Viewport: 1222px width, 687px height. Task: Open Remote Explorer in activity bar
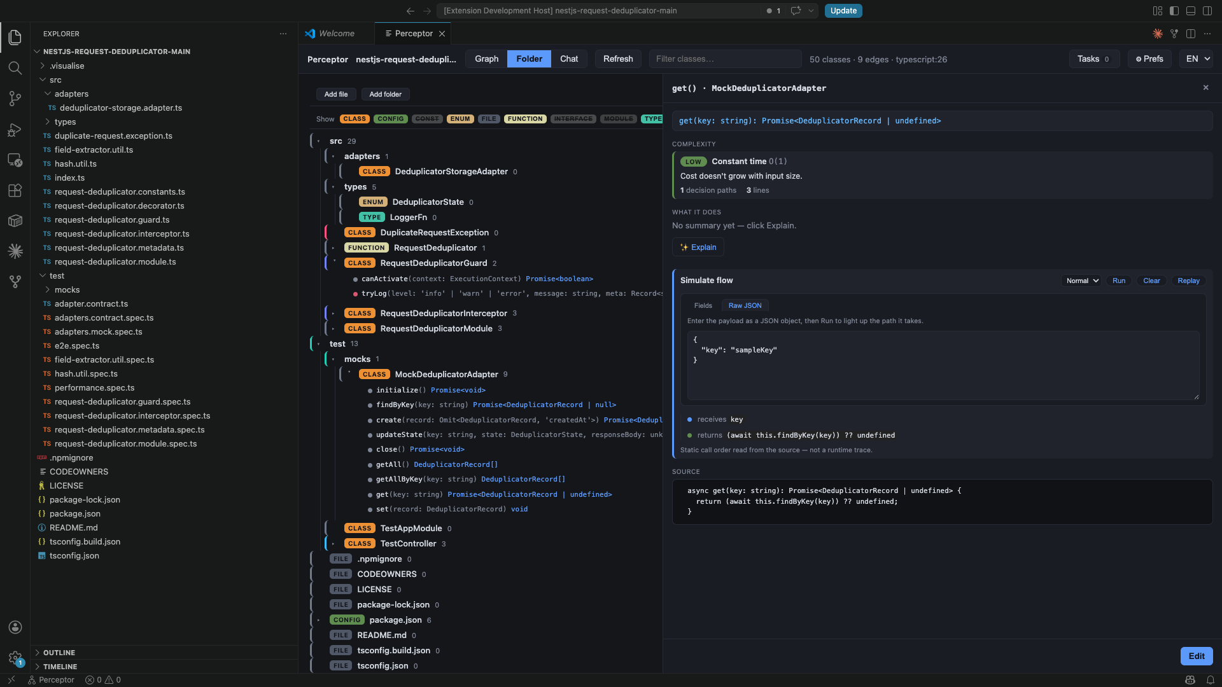click(x=15, y=160)
